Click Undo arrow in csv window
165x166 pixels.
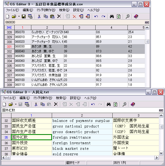coord(96,16)
